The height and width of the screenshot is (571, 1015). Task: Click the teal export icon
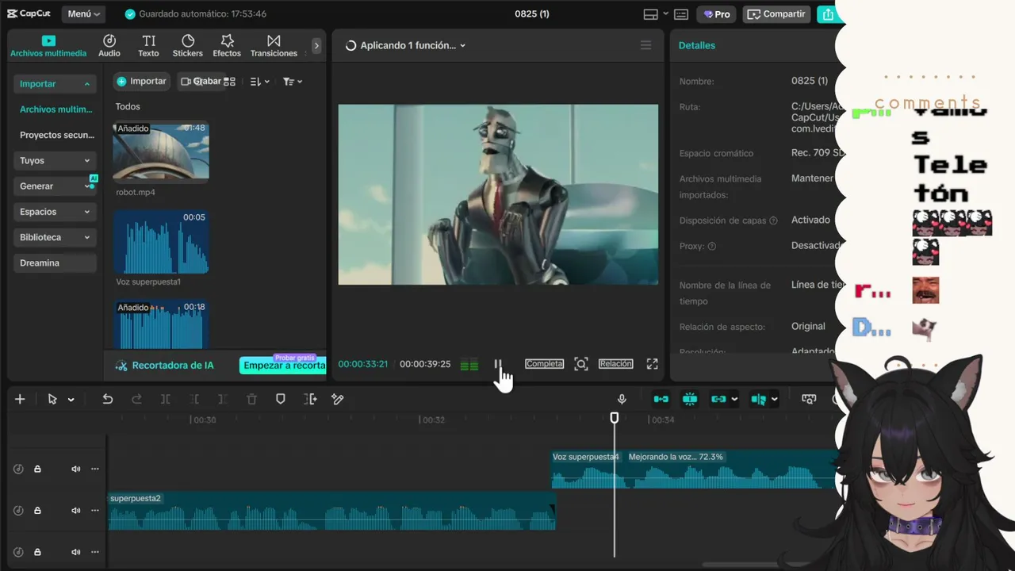pos(828,13)
